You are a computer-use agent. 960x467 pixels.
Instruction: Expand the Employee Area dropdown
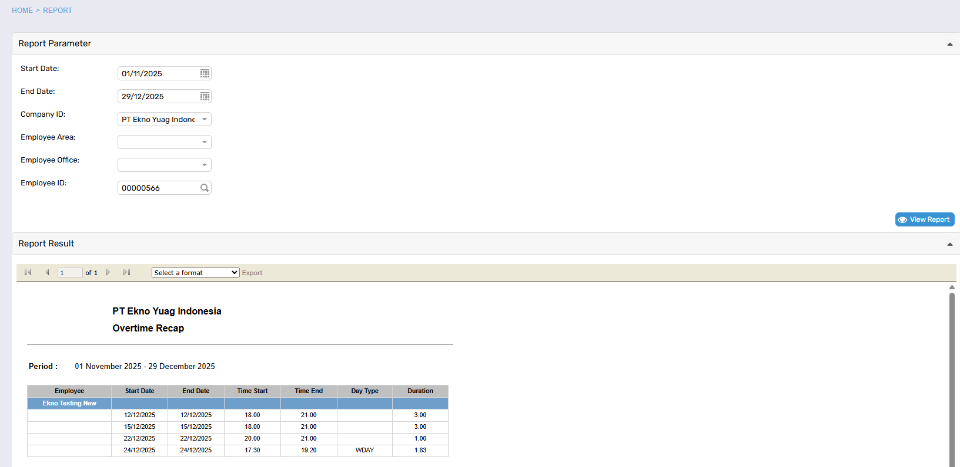204,142
